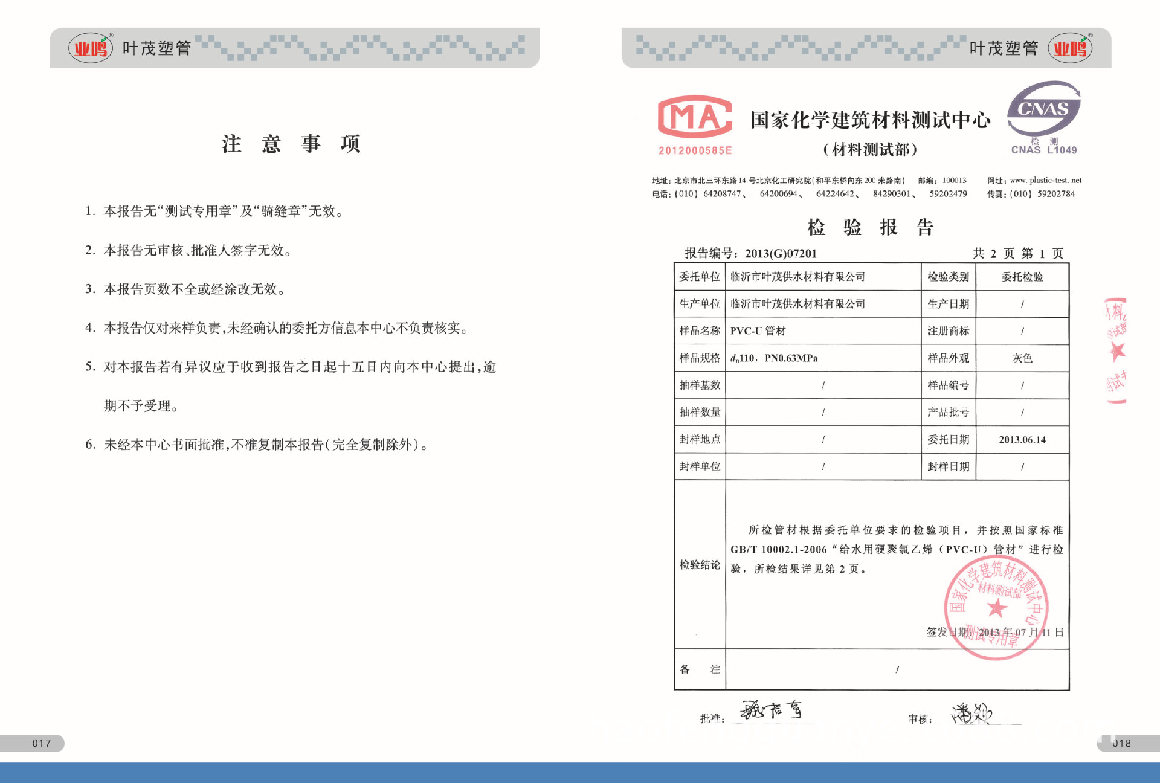The image size is (1160, 783).
Task: Click the red MA certification logo
Action: point(695,116)
